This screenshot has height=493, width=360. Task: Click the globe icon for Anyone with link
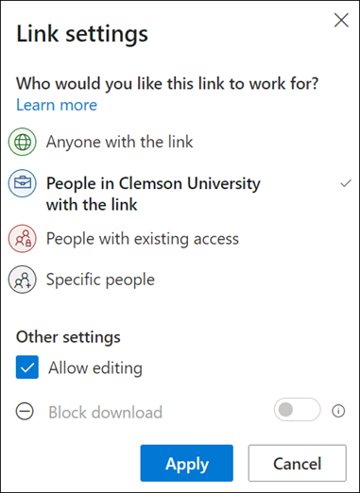pyautogui.click(x=22, y=142)
